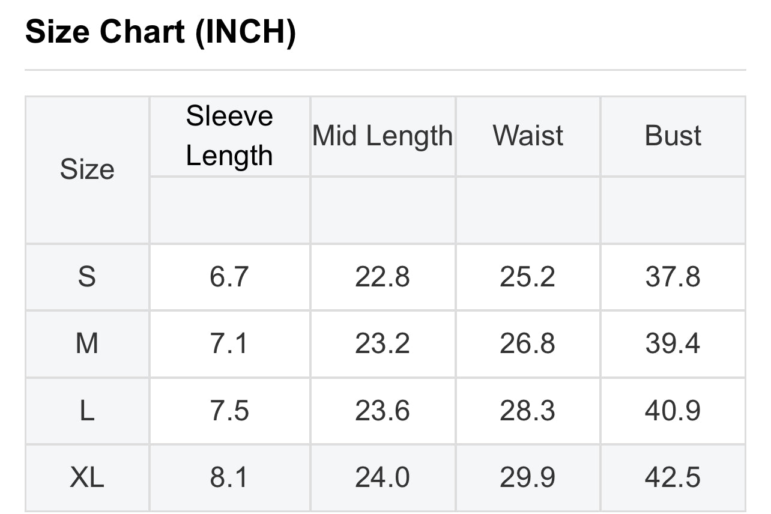Image resolution: width=771 pixels, height=514 pixels.
Task: Select waist value 29.9
Action: pyautogui.click(x=528, y=477)
